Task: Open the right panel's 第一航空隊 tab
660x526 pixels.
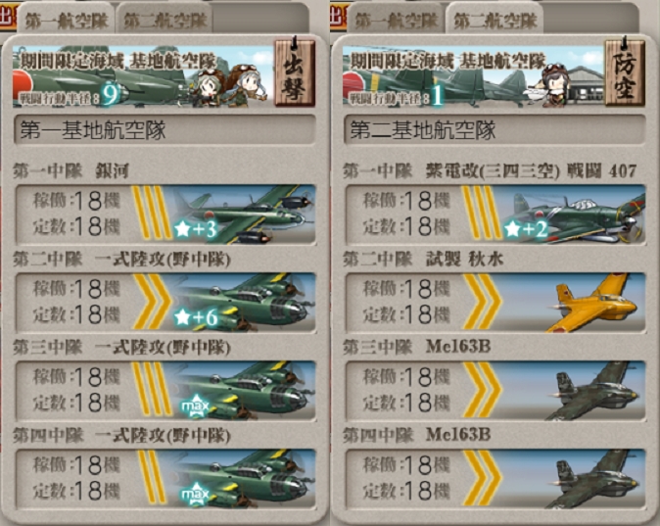Action: 396,21
